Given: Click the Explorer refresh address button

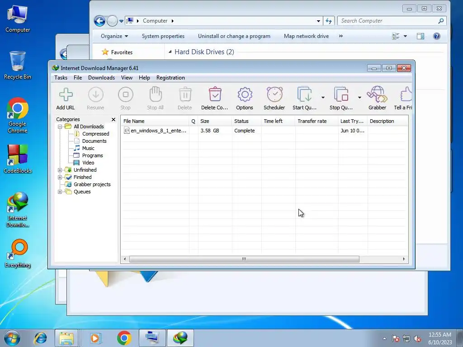Looking at the screenshot, I should point(329,21).
